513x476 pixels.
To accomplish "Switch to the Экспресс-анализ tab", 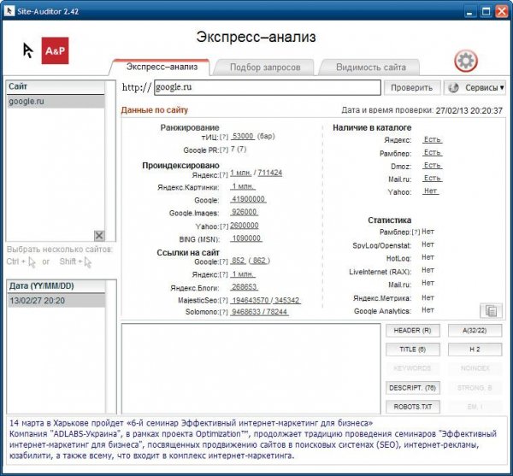I will pos(162,67).
